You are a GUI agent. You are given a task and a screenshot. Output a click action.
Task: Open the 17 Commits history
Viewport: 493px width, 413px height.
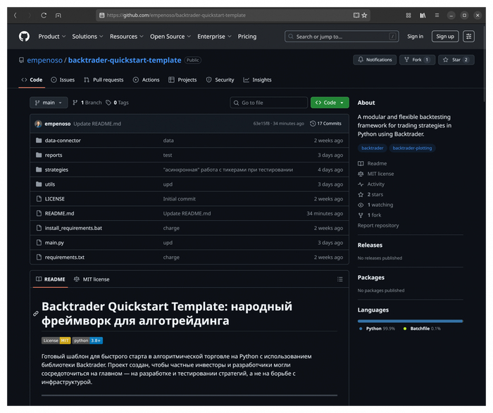pyautogui.click(x=325, y=123)
